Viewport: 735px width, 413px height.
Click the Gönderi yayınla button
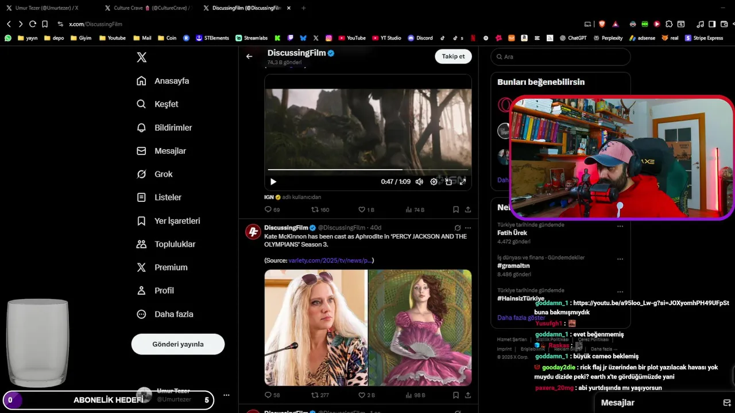[x=178, y=344]
